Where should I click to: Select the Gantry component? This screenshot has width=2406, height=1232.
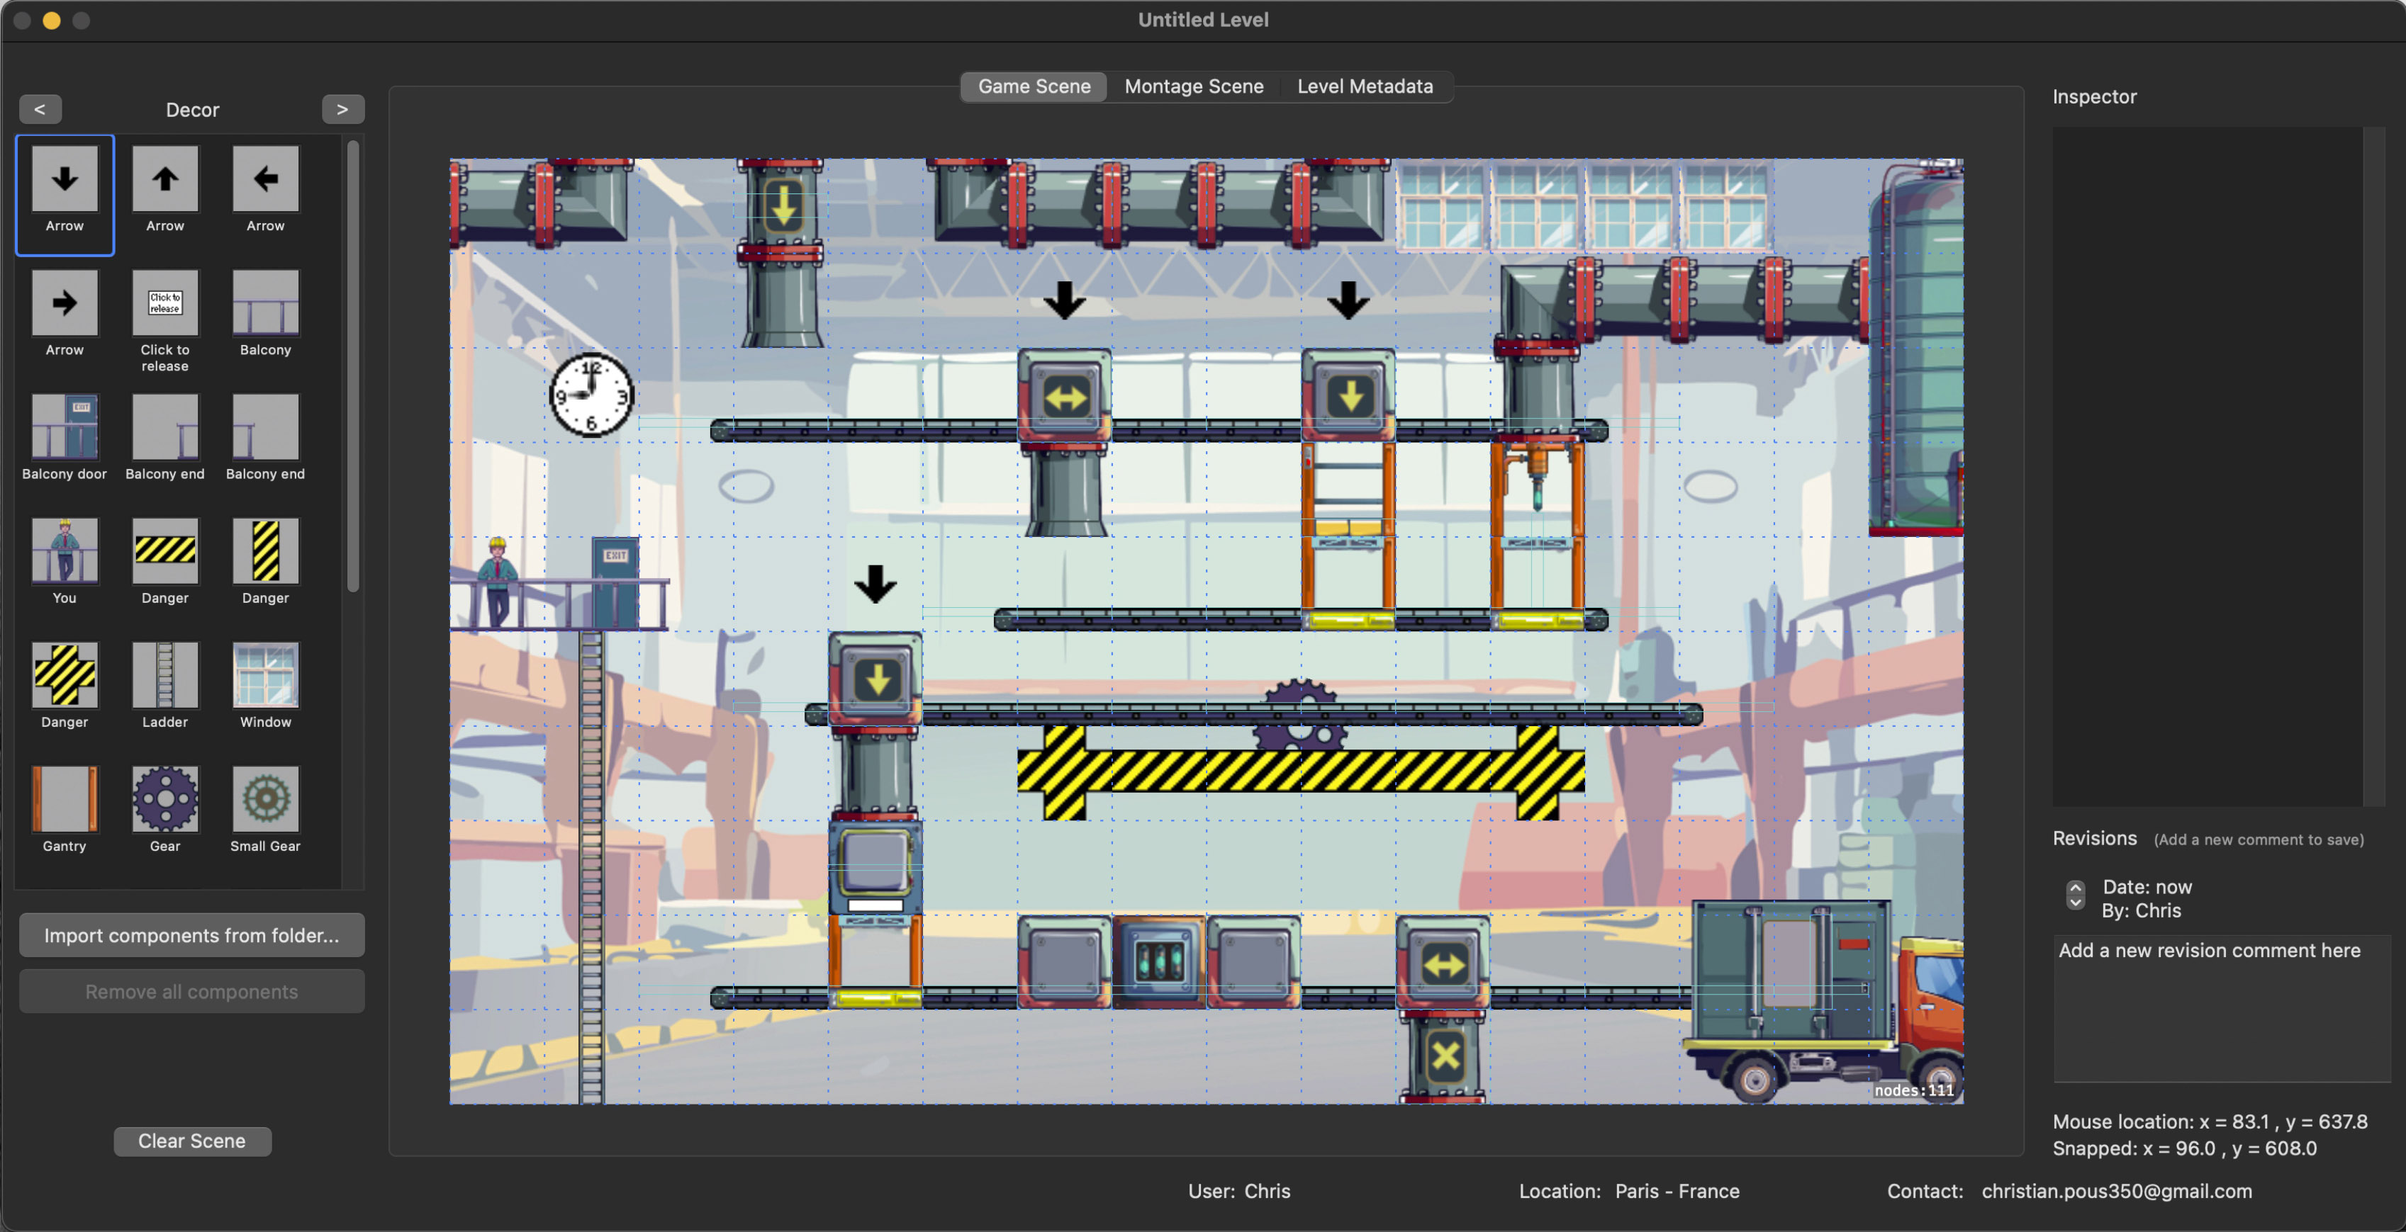65,801
